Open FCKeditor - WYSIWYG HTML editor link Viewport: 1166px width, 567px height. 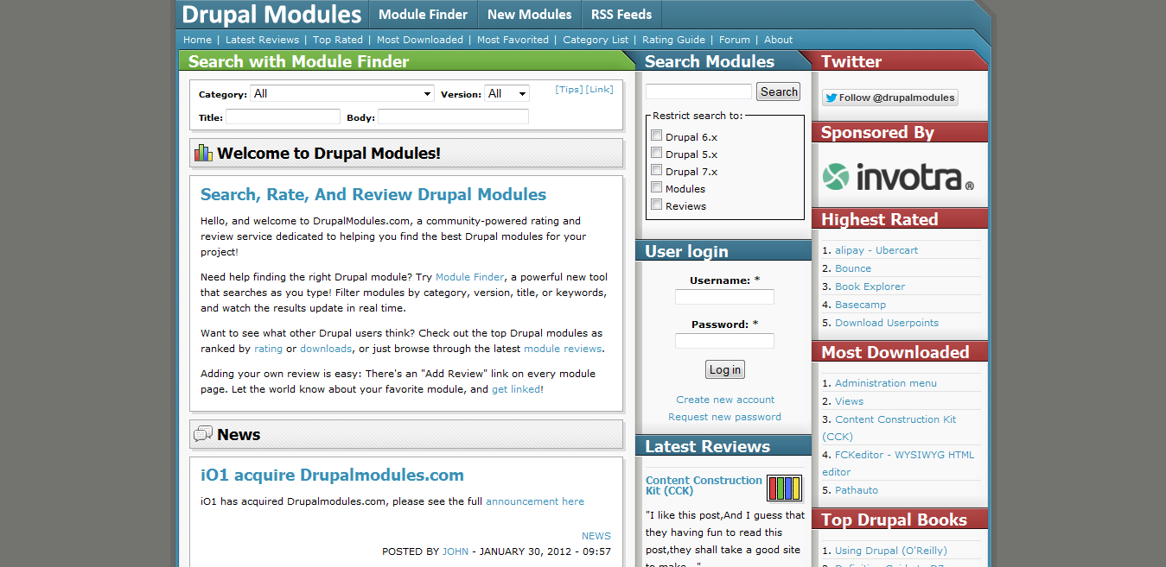tap(898, 463)
